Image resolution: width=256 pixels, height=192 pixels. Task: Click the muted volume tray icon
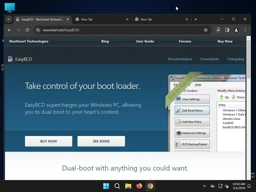[227, 186]
